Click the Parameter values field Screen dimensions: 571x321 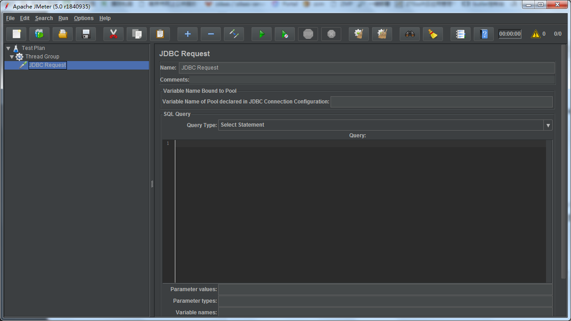point(385,289)
